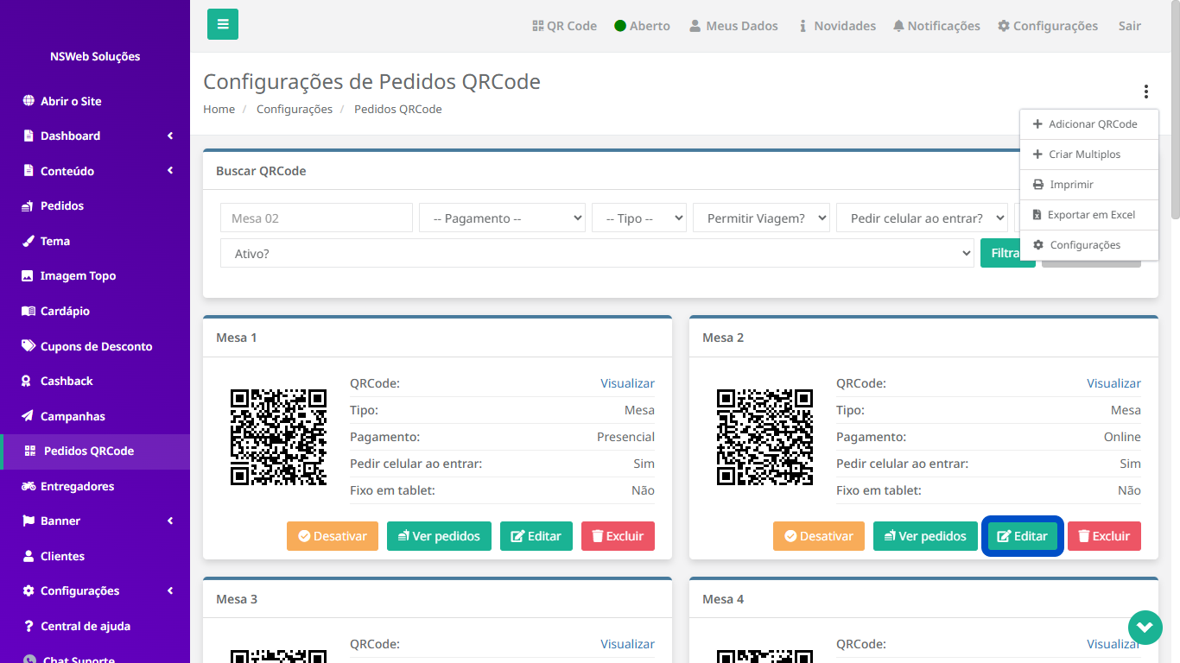Open the Ativo filter dropdown
The height and width of the screenshot is (663, 1180).
click(597, 254)
